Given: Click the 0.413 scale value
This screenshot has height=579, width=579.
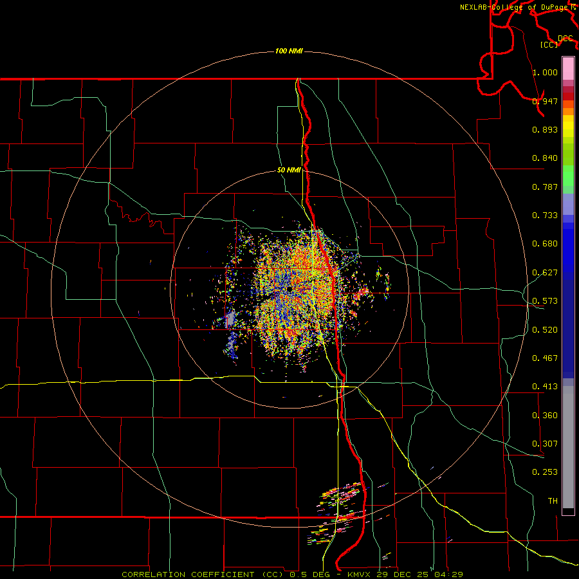Looking at the screenshot, I should tap(545, 386).
